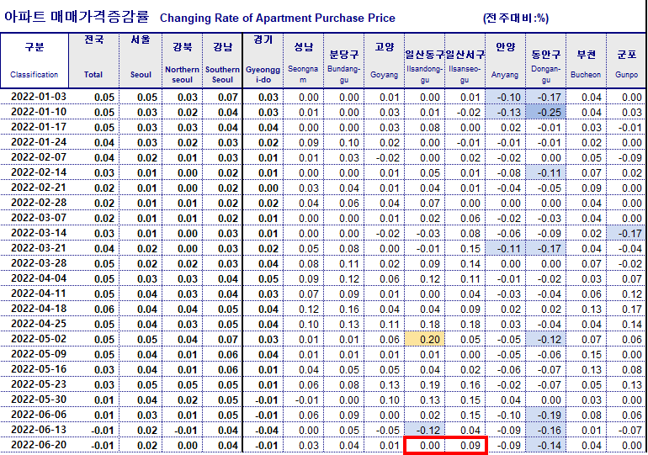This screenshot has height=455, width=648.
Task: Click Dongan-gu value -0.19 on 2022-06-06
Action: 545,415
